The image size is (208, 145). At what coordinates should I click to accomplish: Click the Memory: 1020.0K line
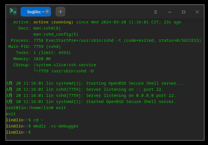[32, 59]
